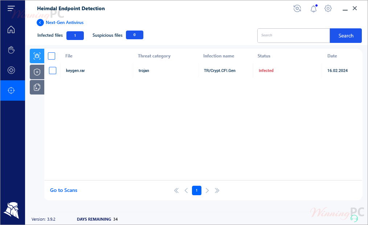The width and height of the screenshot is (368, 225).
Task: Click the 16.02.2024 date cell
Action: point(337,71)
